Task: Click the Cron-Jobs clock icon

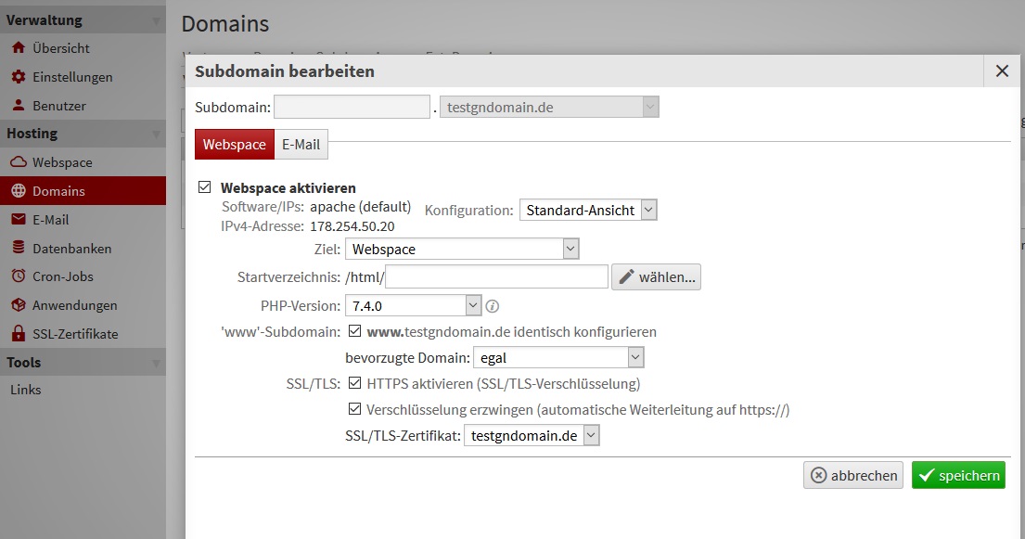Action: point(18,276)
